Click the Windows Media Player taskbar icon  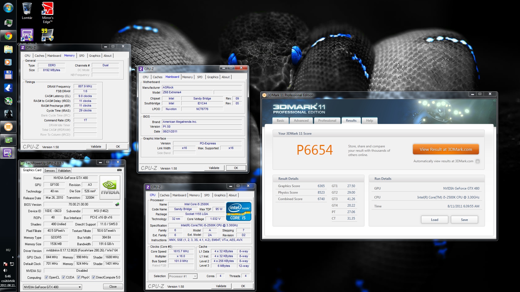pos(8,62)
